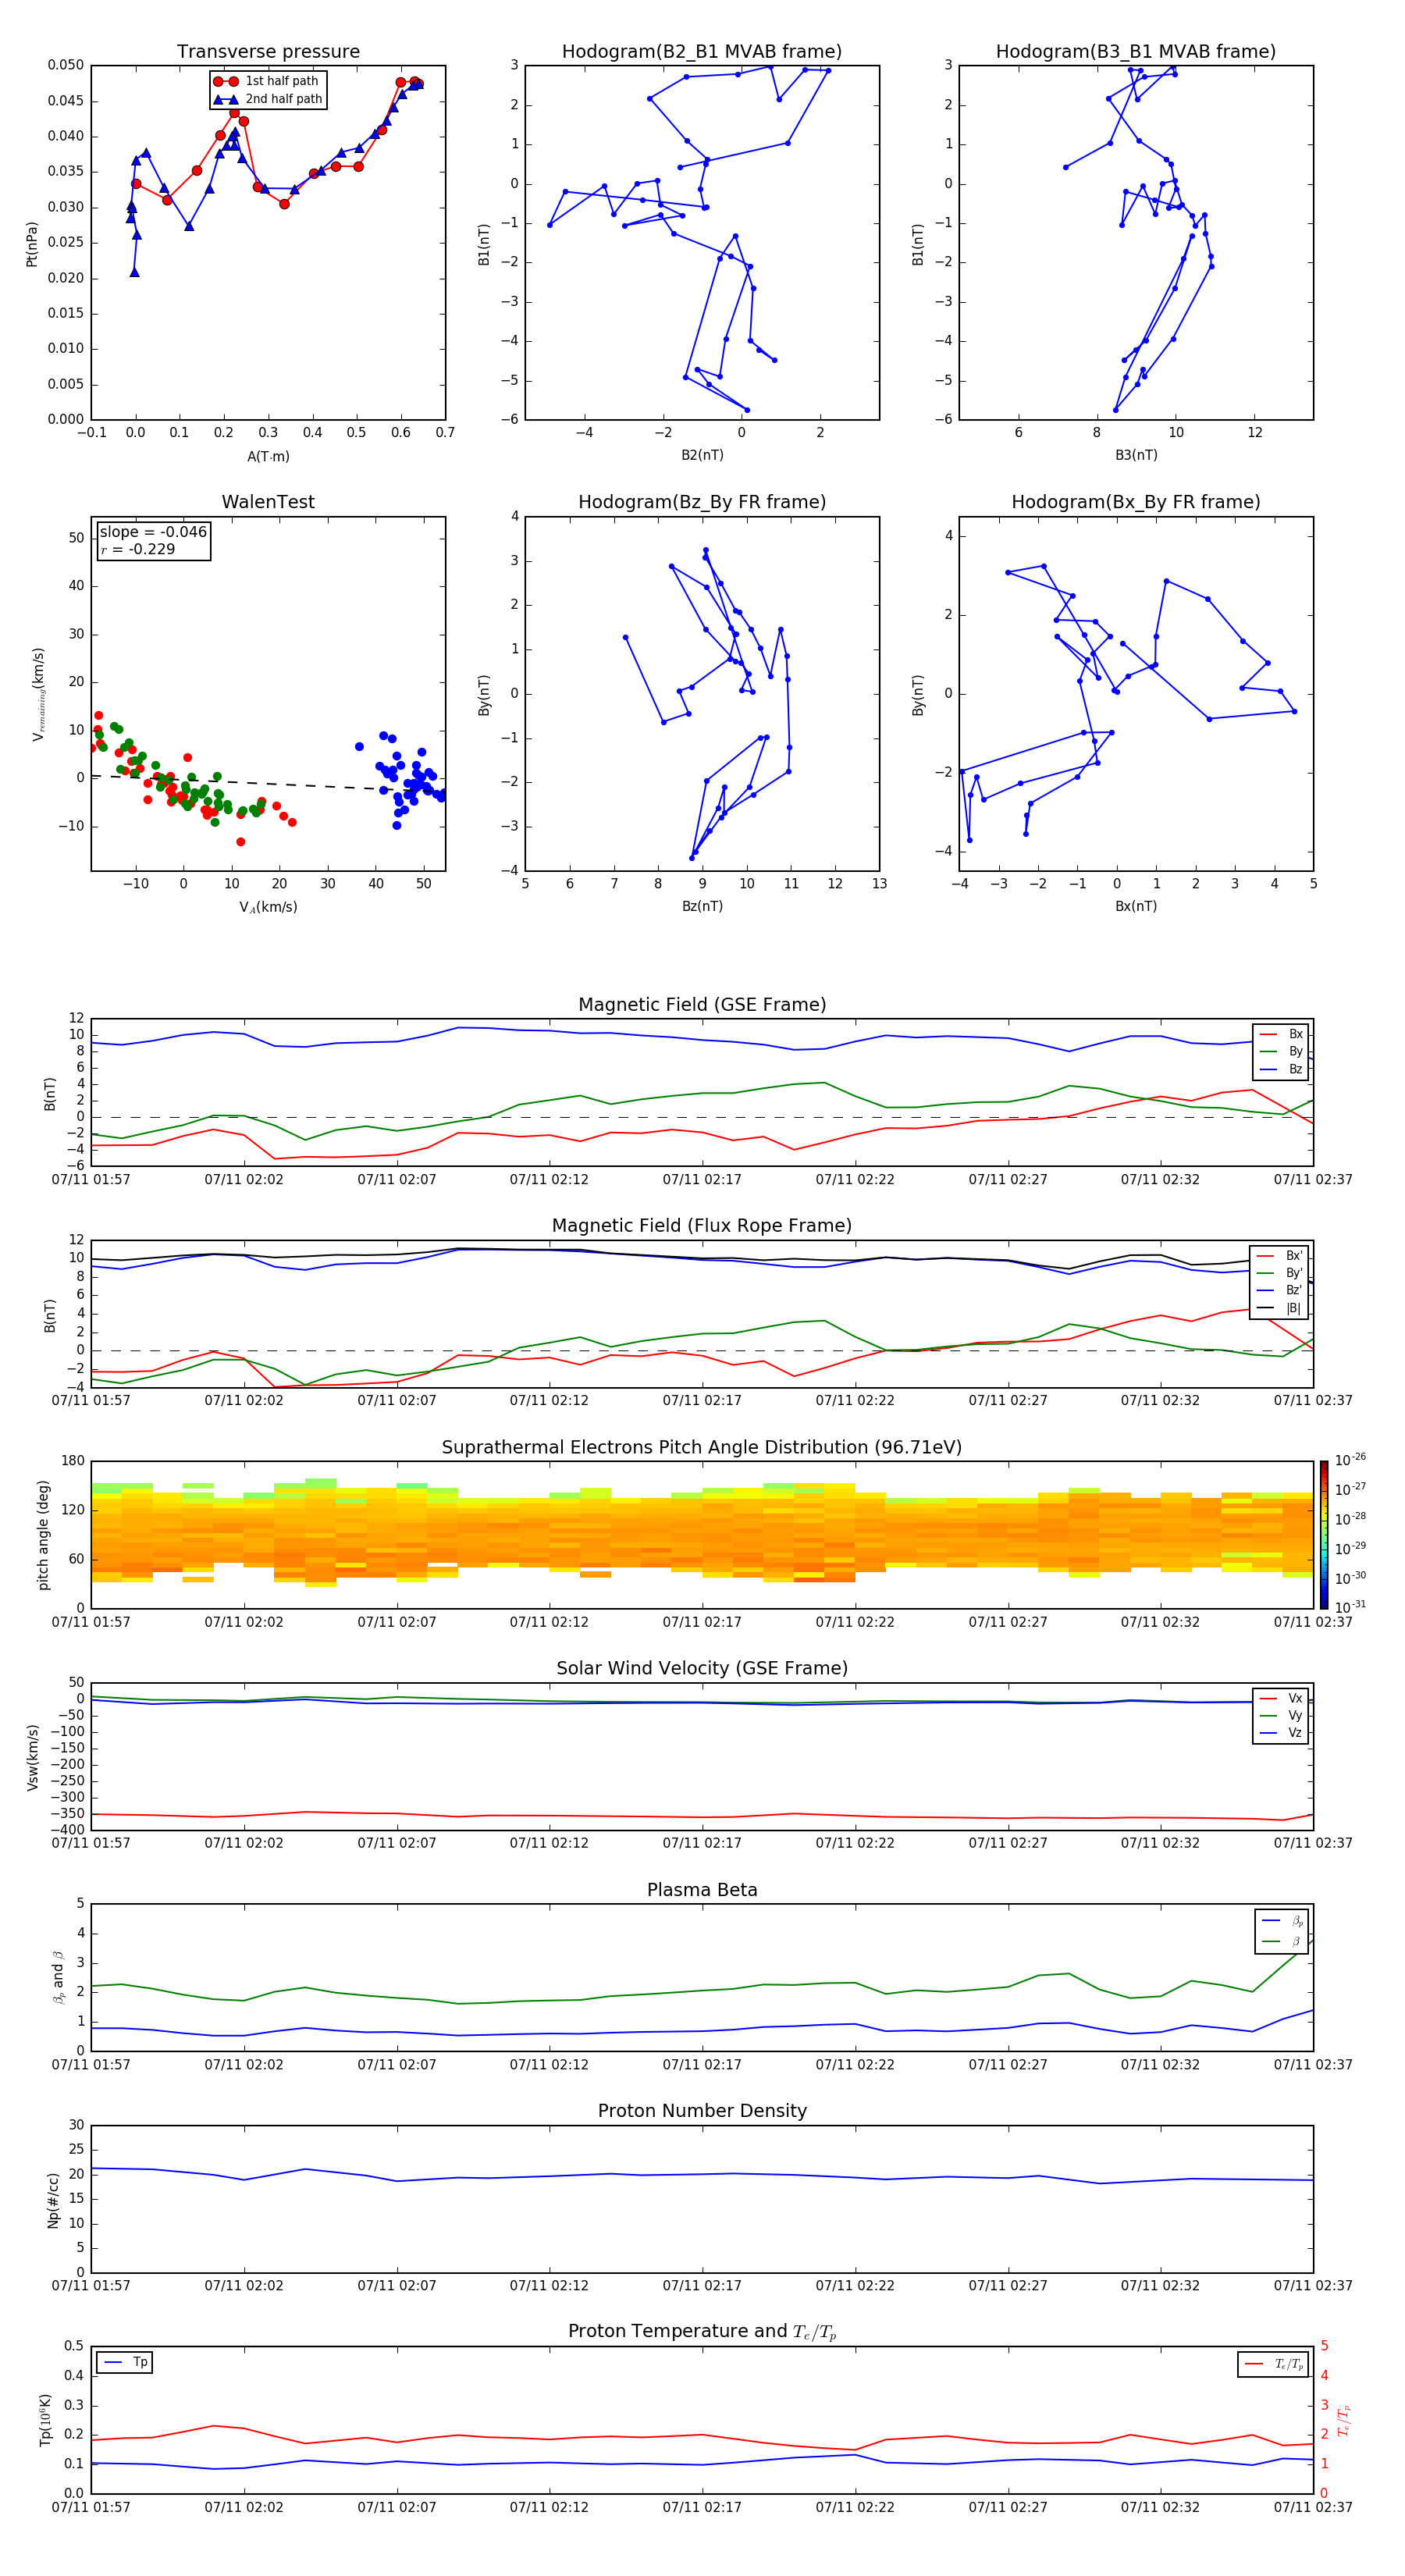Click '07/11 01:57' under GSE magnetic field plot

91,1179
